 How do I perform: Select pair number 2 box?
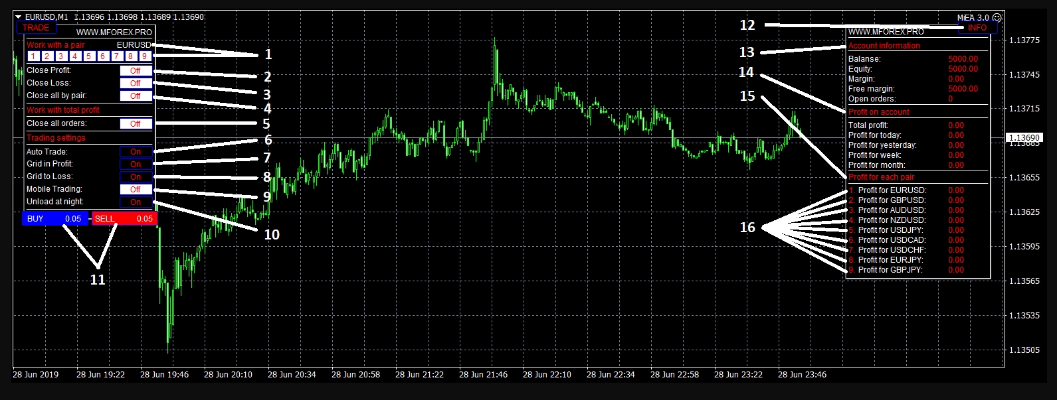pyautogui.click(x=47, y=56)
